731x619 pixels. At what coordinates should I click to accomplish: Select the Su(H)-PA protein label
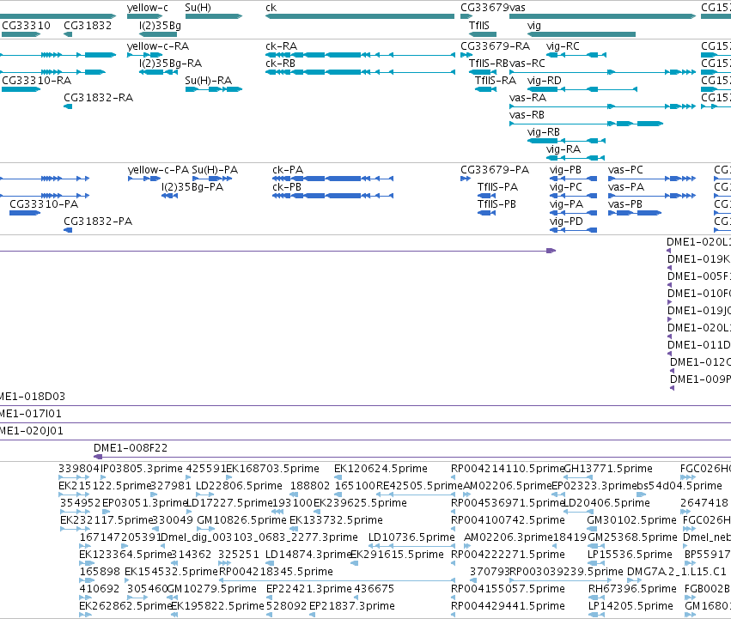pos(215,170)
